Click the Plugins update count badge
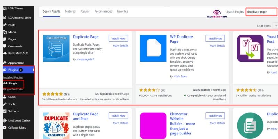Image resolution: width=278 pixels, height=139 pixels. [21, 70]
